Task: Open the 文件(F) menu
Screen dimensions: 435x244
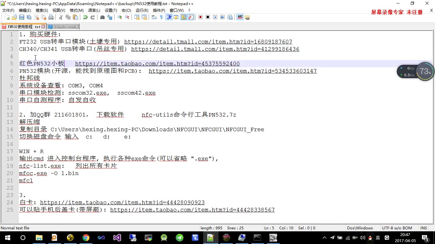Action: (8, 10)
